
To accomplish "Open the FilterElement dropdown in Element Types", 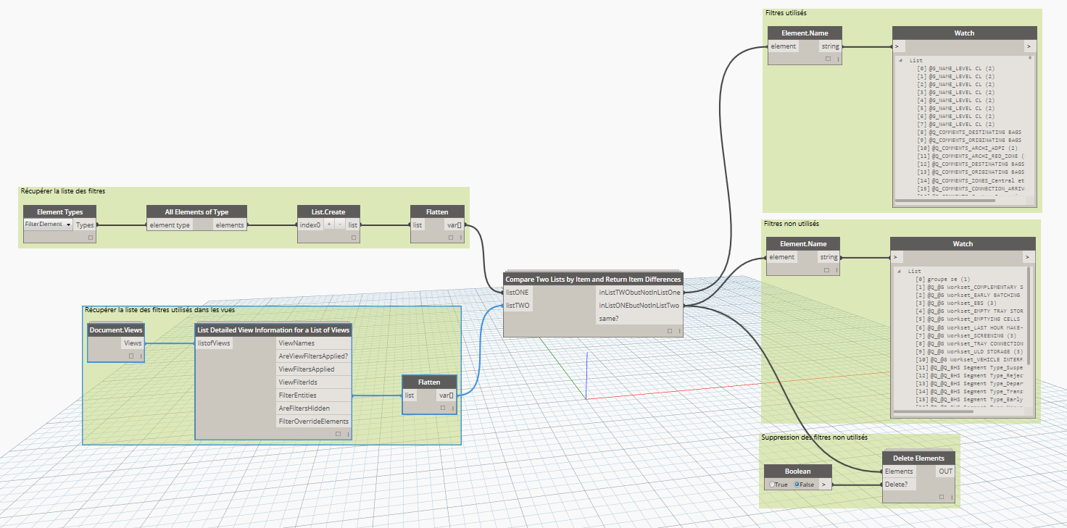I will (x=68, y=225).
